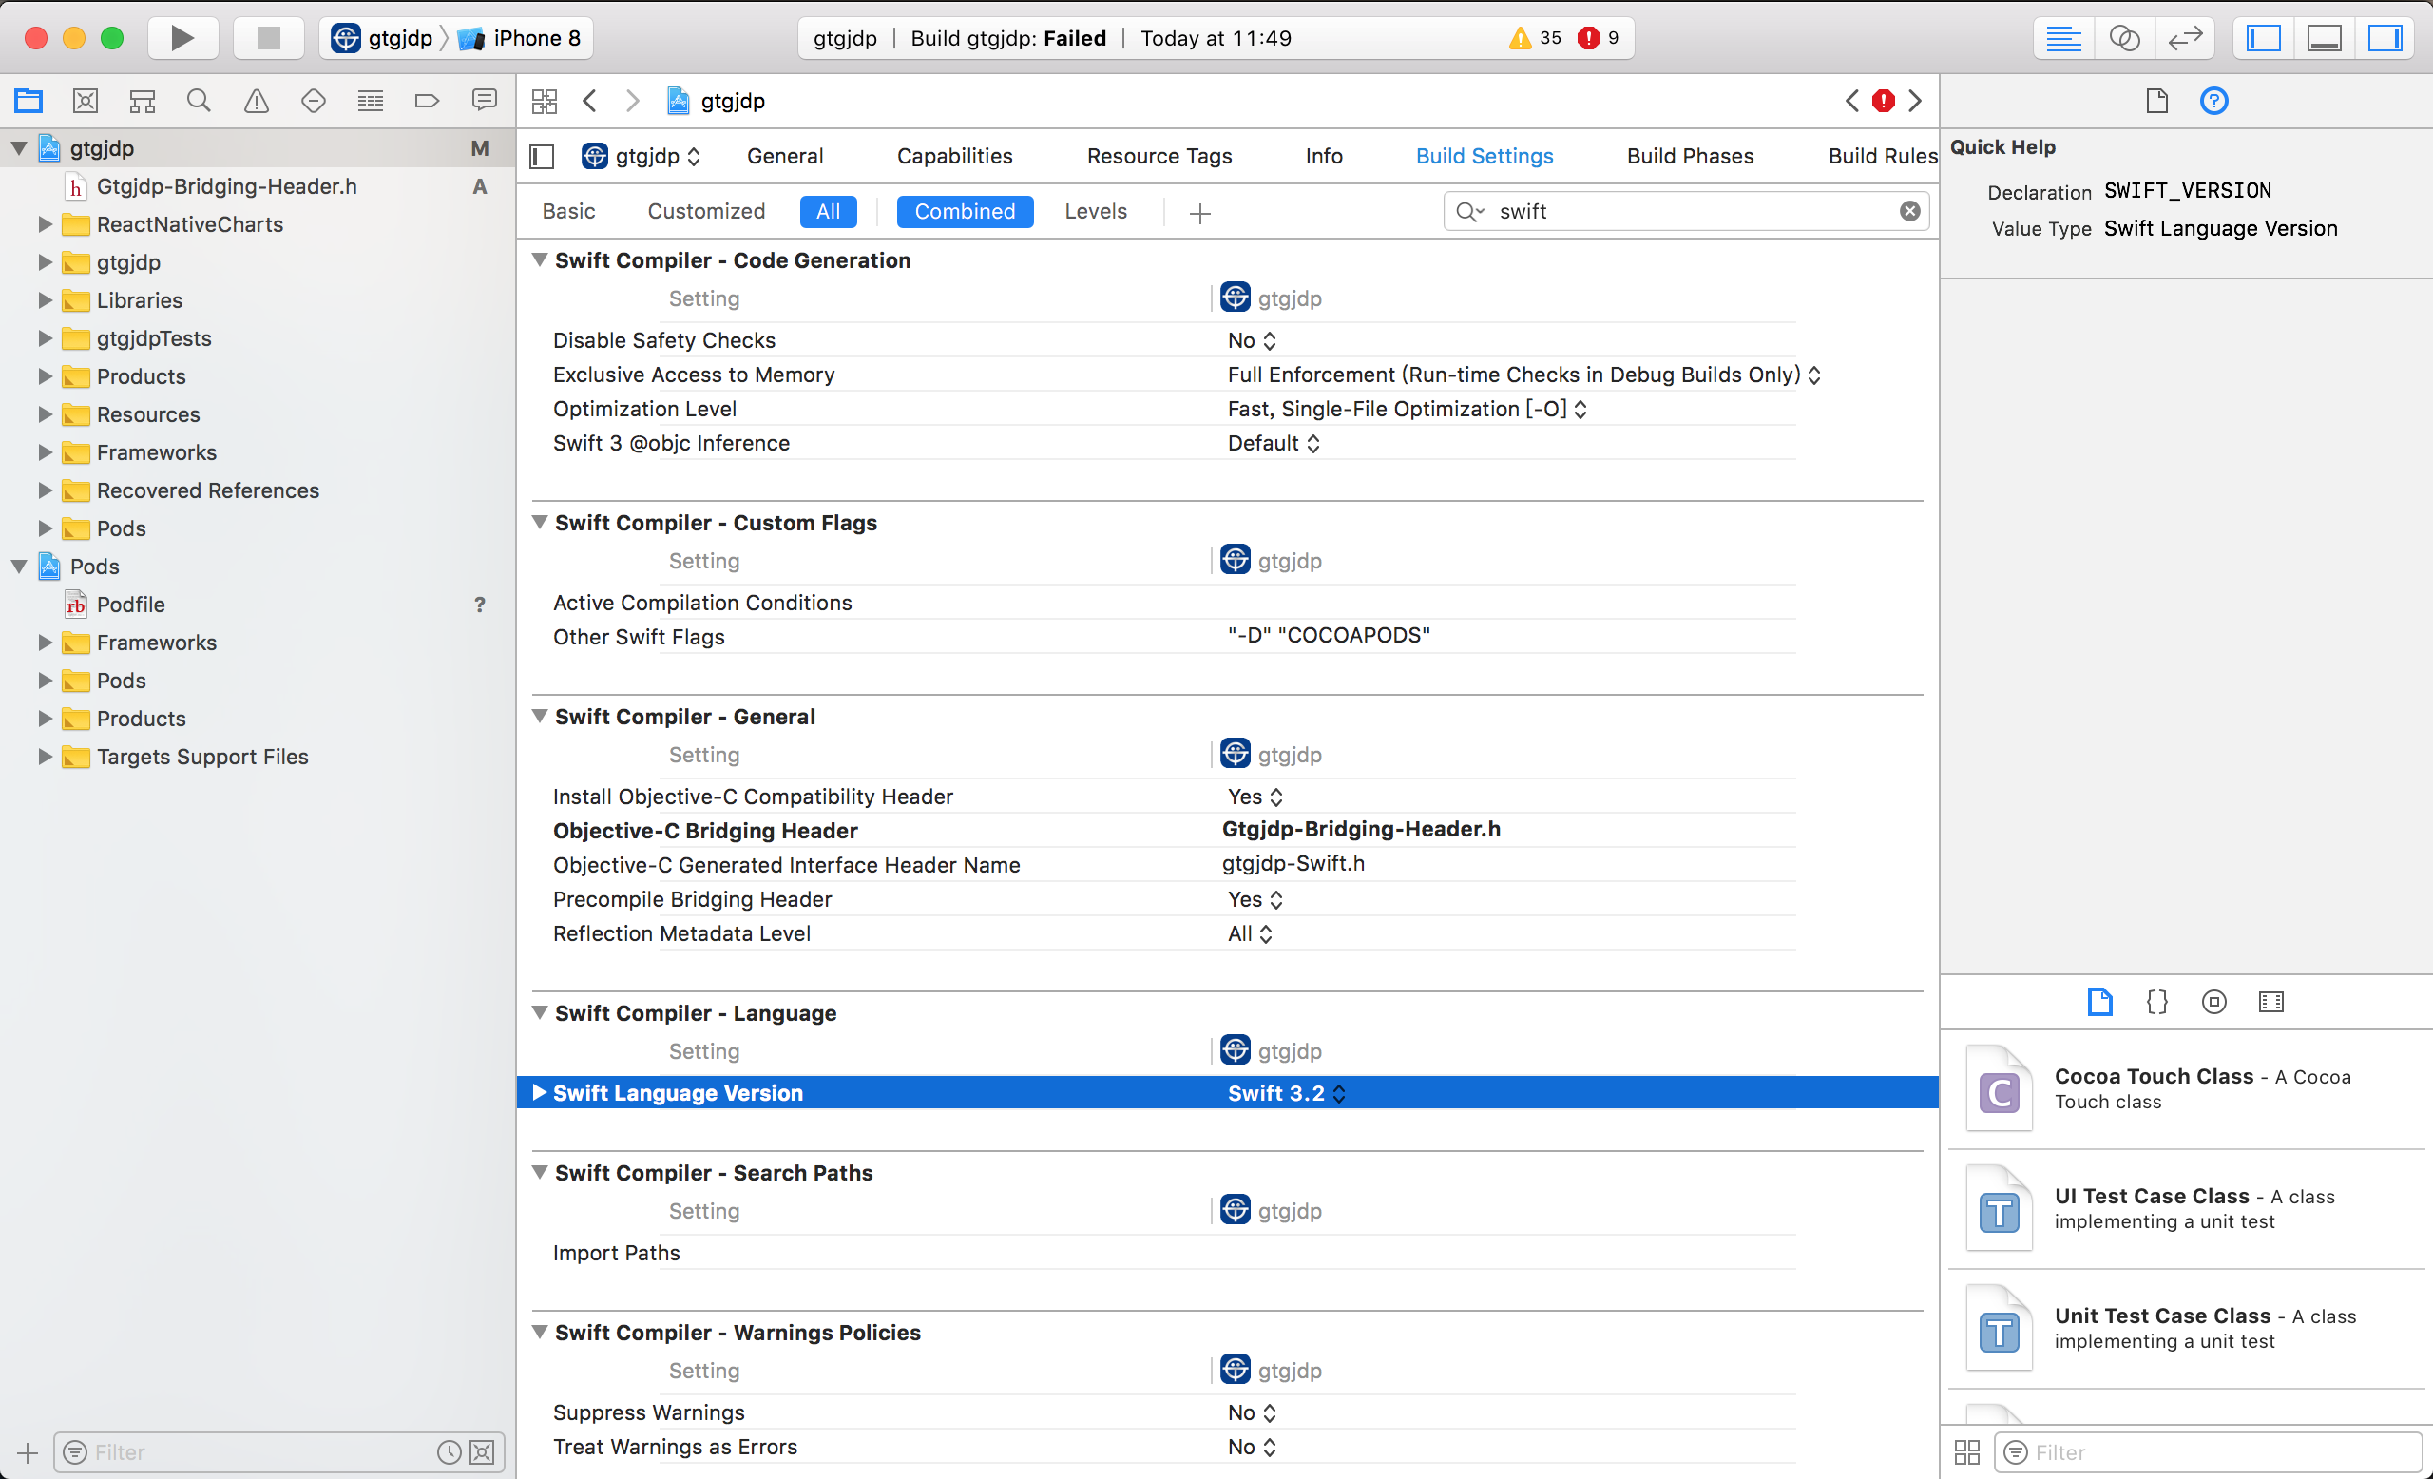Expand the ReactNativeCharts folder
This screenshot has width=2433, height=1479.
pyautogui.click(x=45, y=224)
